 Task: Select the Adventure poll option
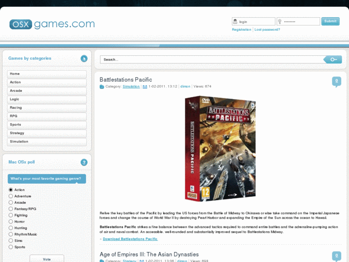[11, 196]
